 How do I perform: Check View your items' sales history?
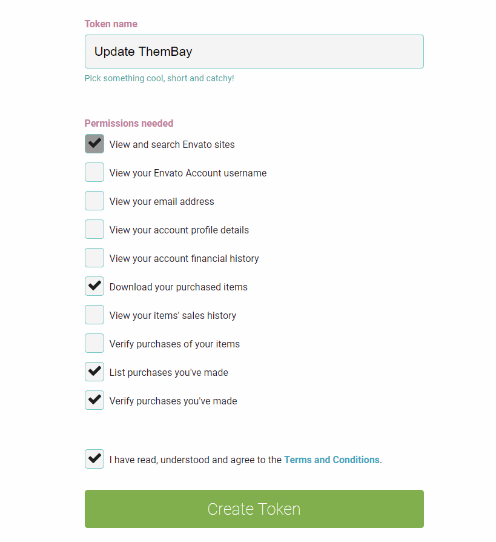click(x=94, y=315)
